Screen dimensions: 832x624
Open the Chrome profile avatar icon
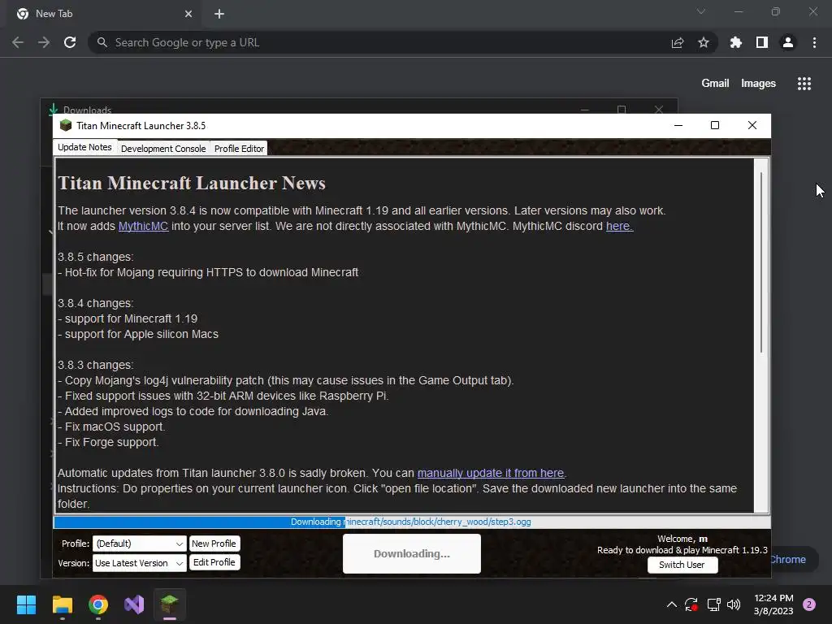pyautogui.click(x=788, y=42)
